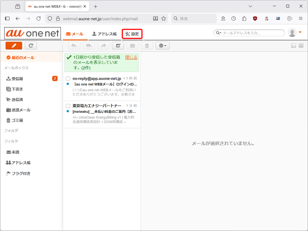Switch to the アドレス帳 tab

point(104,34)
